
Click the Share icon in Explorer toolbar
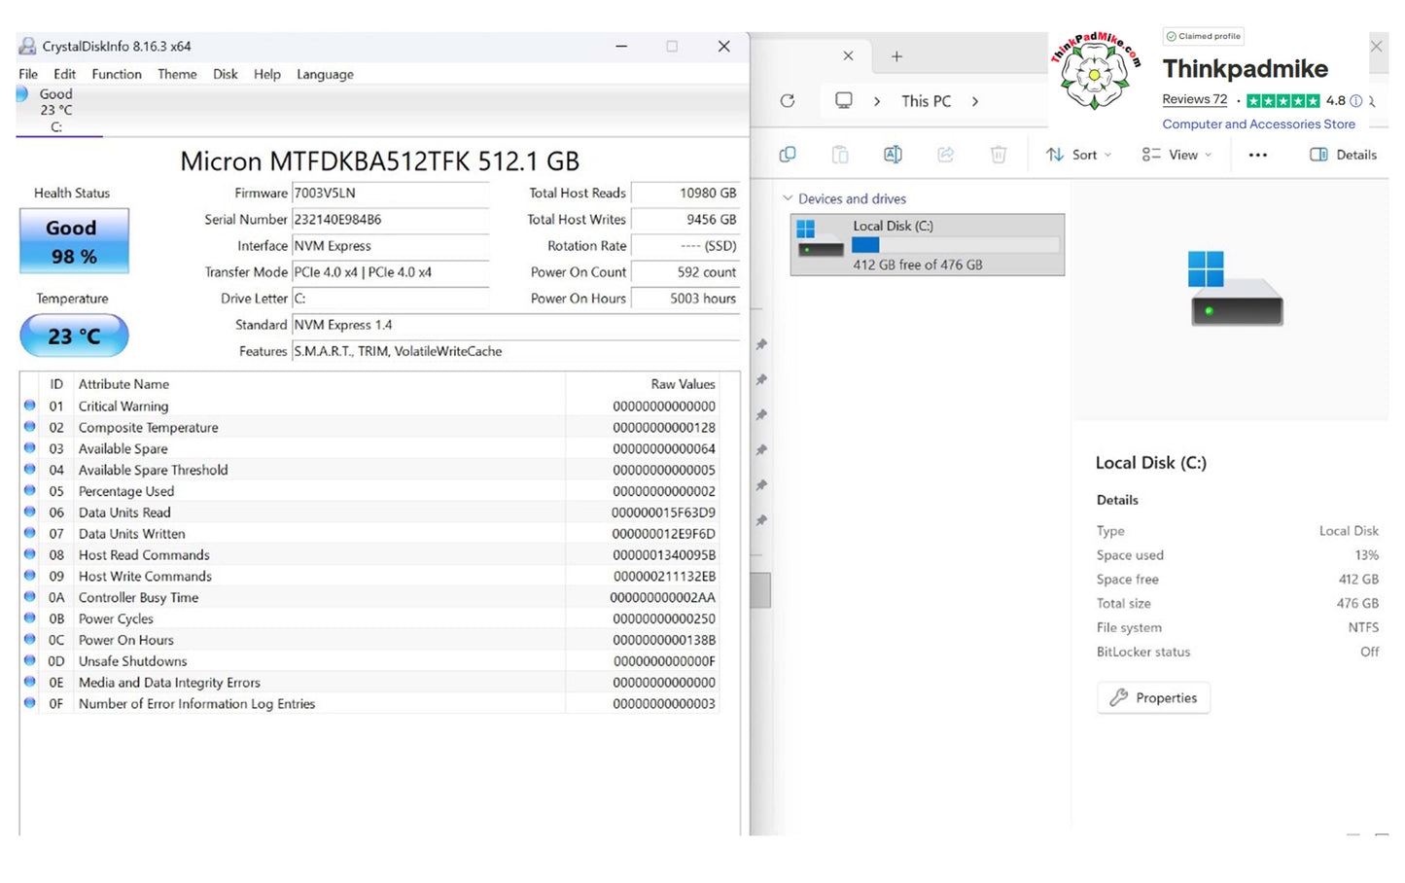(x=945, y=155)
